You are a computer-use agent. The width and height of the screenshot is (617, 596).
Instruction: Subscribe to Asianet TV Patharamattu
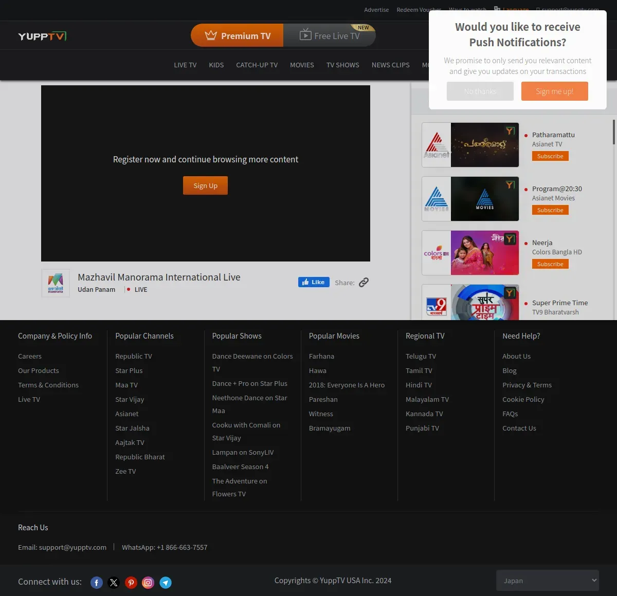click(550, 156)
